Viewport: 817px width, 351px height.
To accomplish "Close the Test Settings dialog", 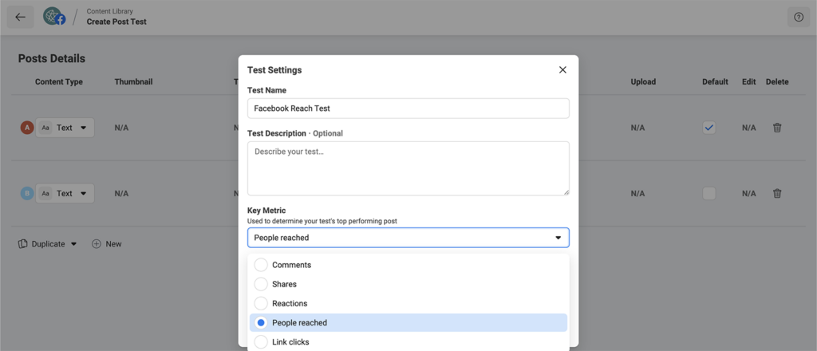I will click(x=562, y=70).
